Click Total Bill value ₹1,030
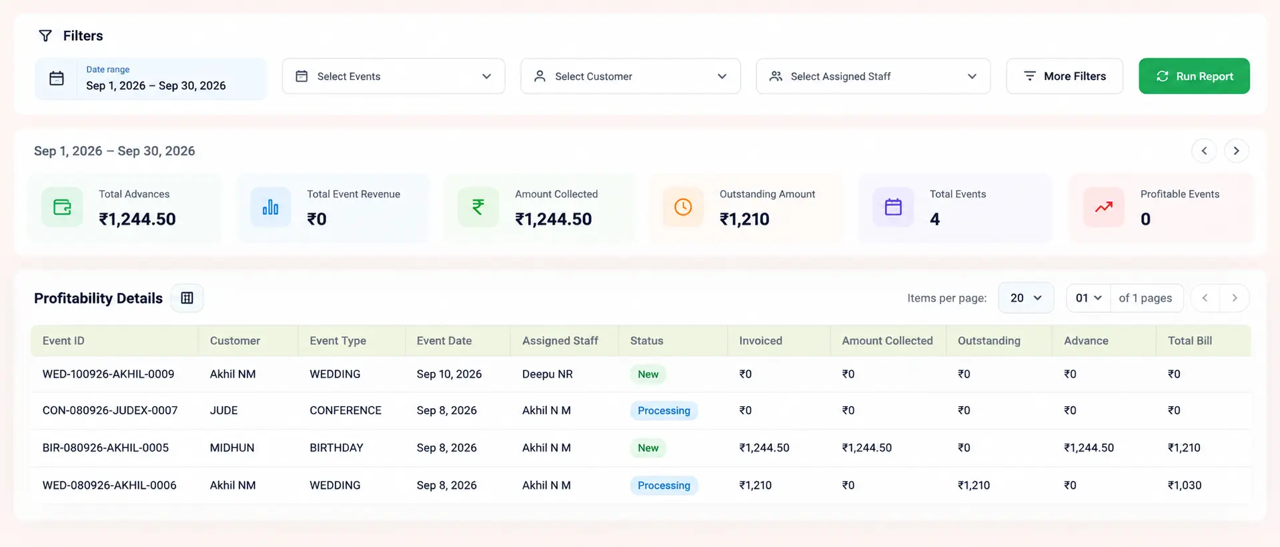This screenshot has height=547, width=1280. point(1185,485)
